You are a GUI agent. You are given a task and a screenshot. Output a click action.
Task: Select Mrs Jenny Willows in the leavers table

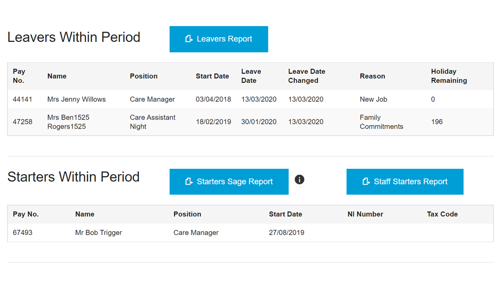[77, 99]
